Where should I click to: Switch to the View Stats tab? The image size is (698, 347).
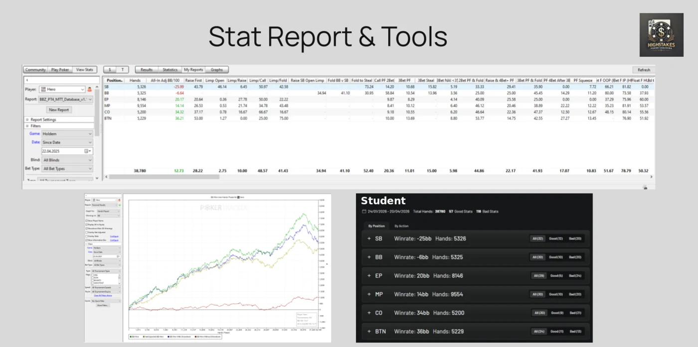pyautogui.click(x=85, y=70)
